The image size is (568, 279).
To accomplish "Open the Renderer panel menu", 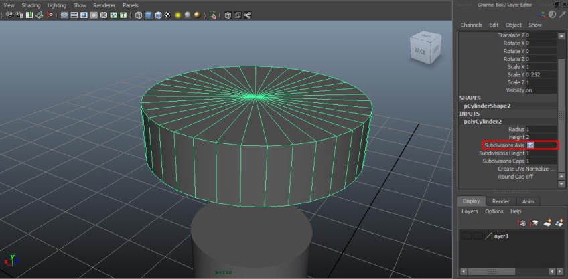I will 104,5.
